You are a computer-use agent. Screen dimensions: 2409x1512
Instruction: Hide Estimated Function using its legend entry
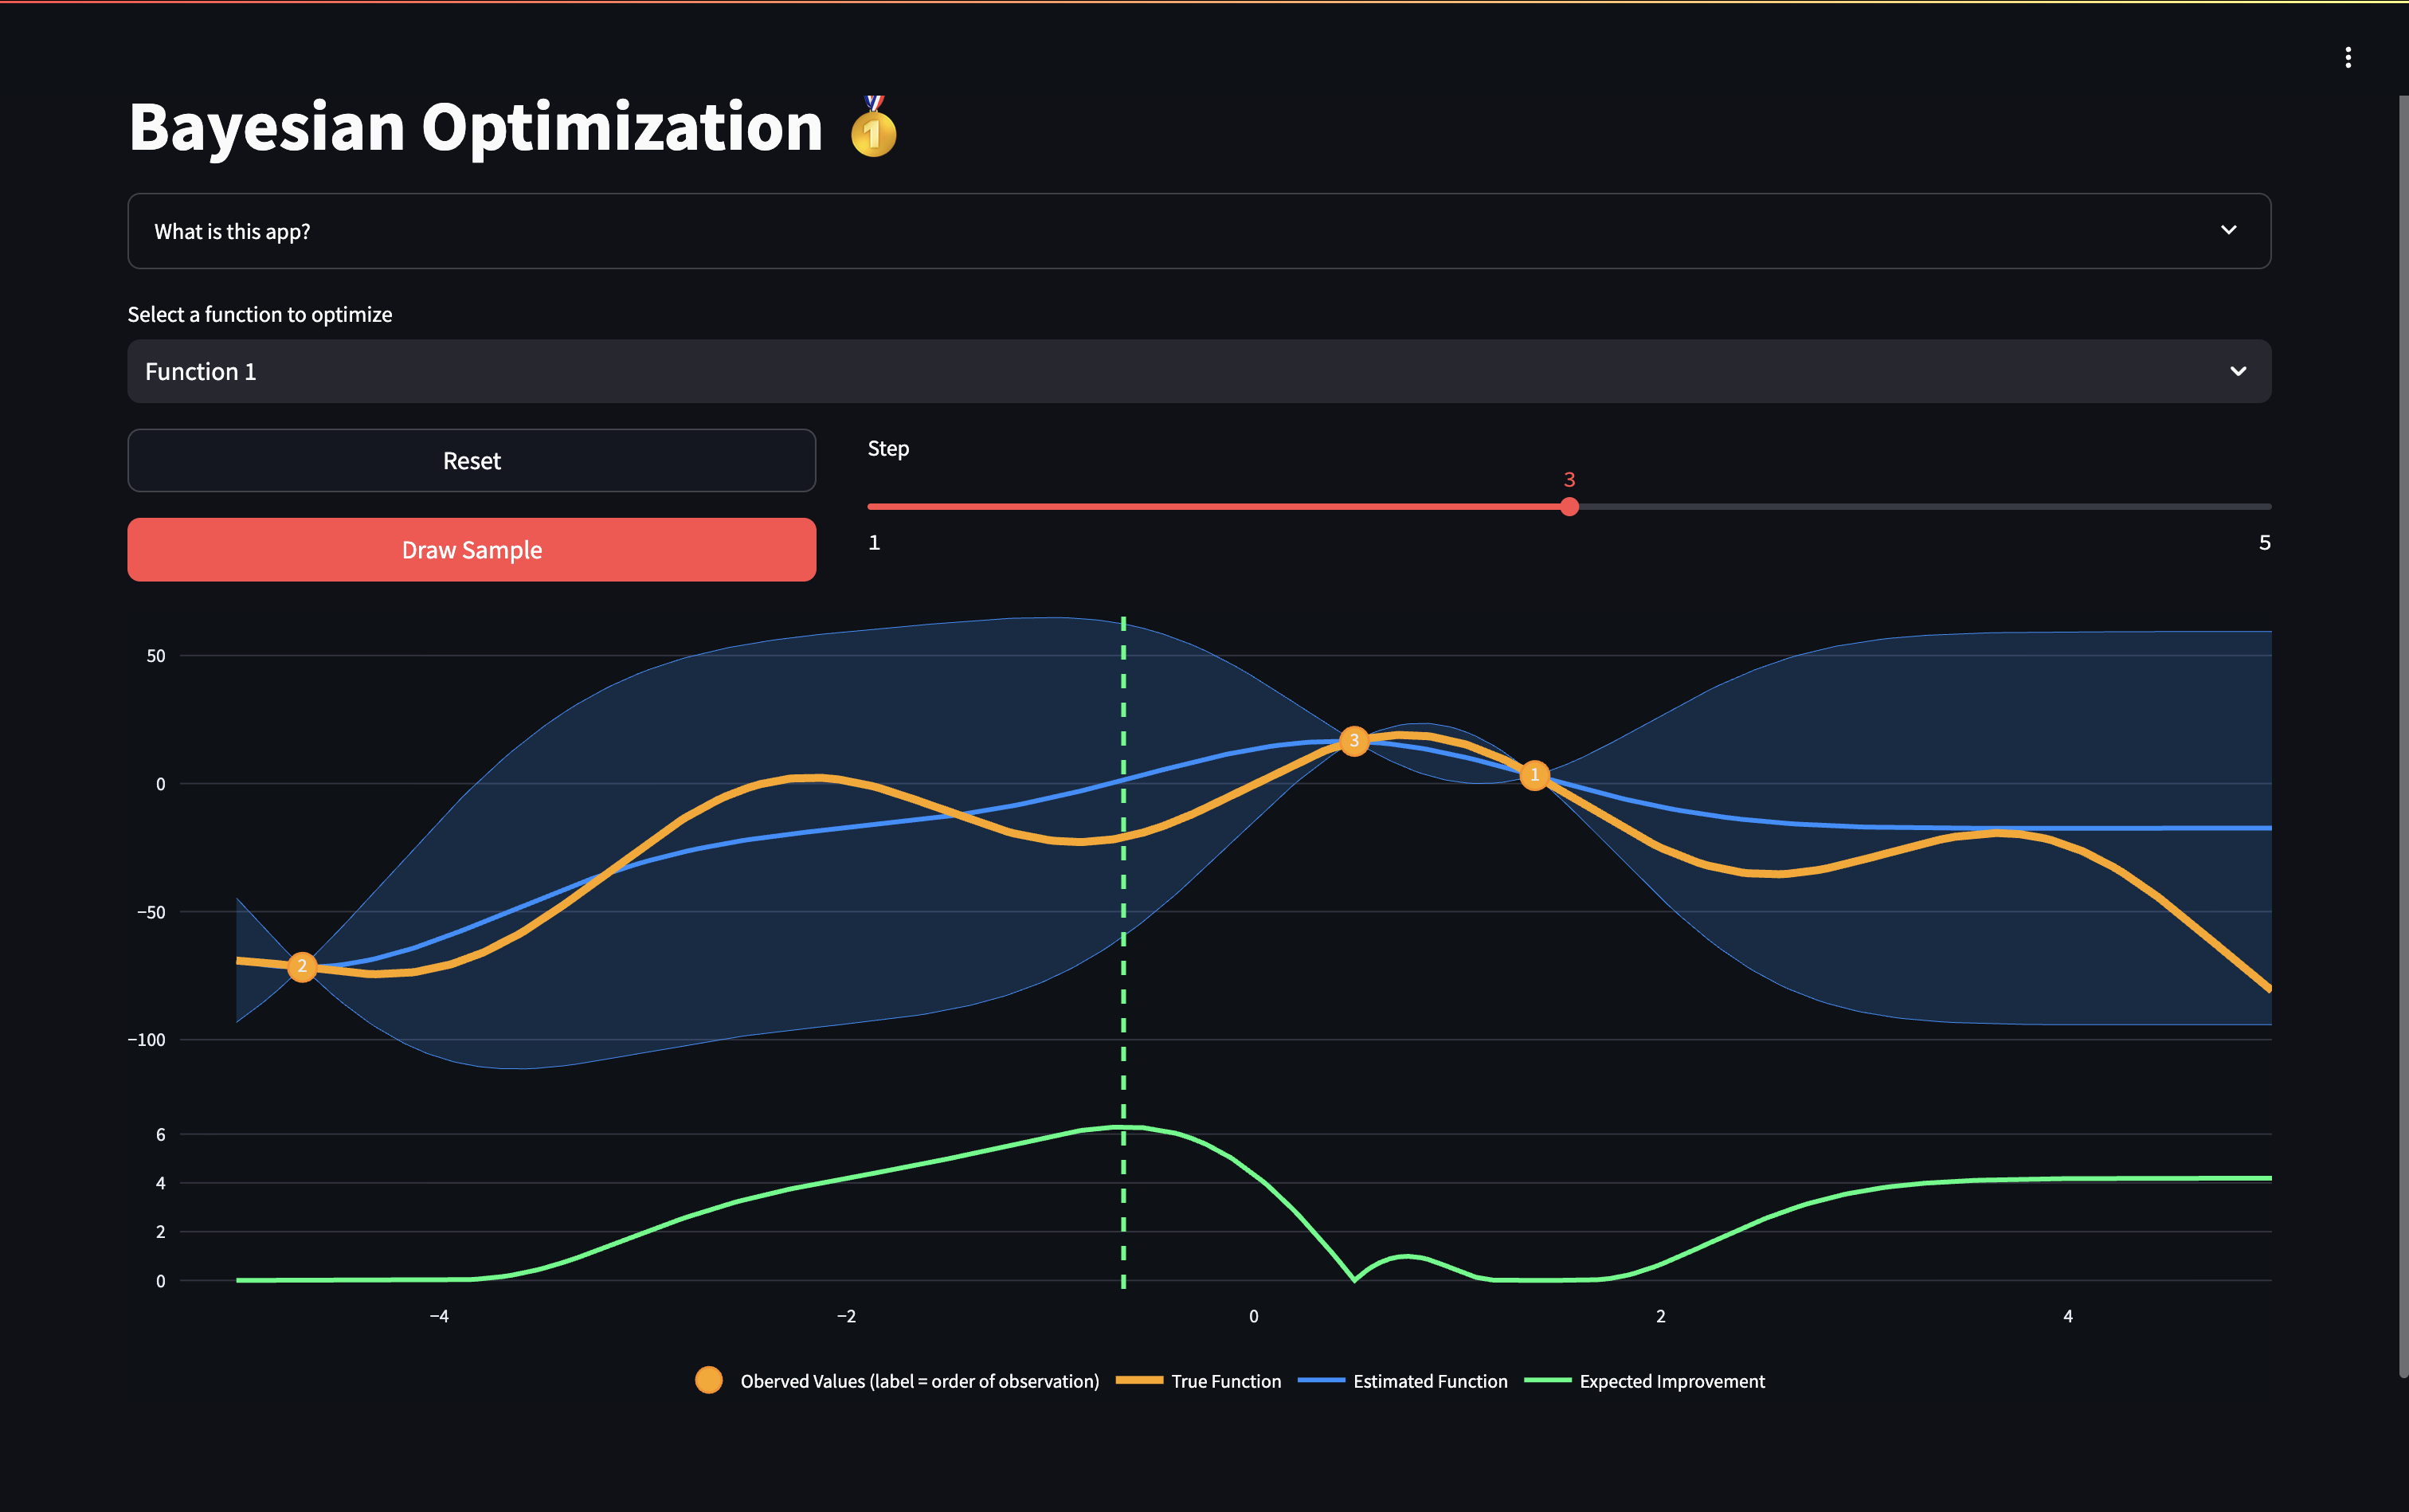pos(1430,1380)
